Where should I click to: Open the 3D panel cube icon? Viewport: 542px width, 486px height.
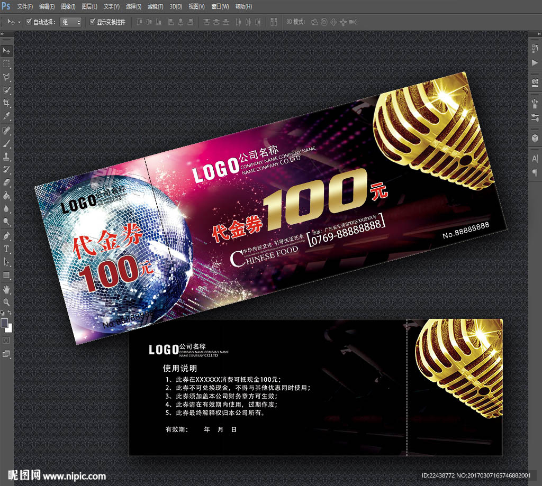[535, 138]
